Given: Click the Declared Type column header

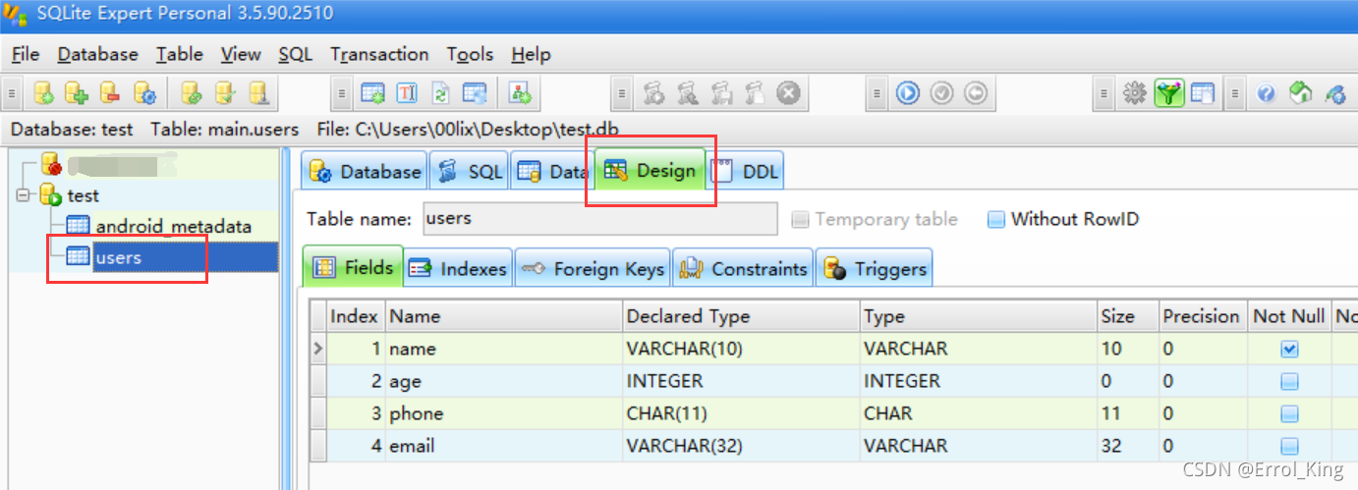Looking at the screenshot, I should (740, 316).
